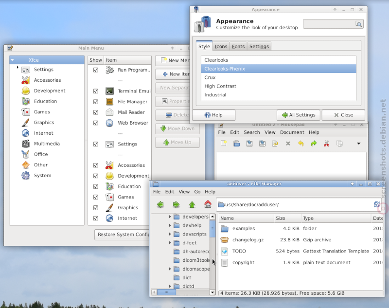Viewport: 389px width, 308px height.
Task: Click down arrow of tree scrollbar
Action: coord(212,292)
